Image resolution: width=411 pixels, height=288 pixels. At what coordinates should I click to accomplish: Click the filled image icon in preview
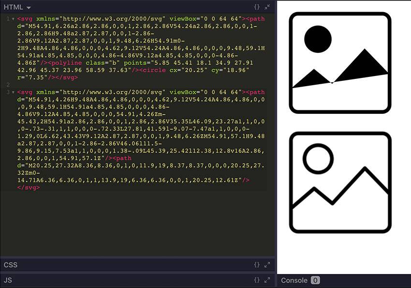coord(340,63)
